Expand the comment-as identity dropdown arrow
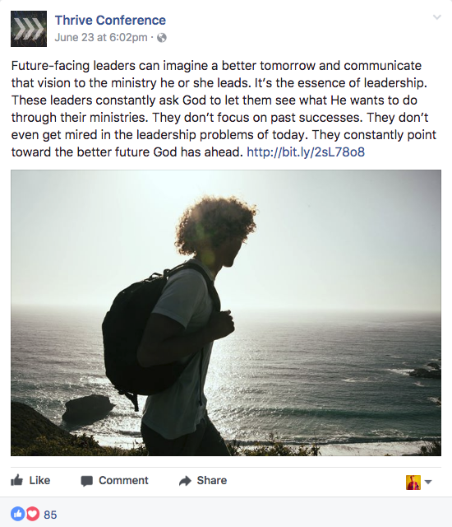The image size is (452, 527). (x=428, y=482)
